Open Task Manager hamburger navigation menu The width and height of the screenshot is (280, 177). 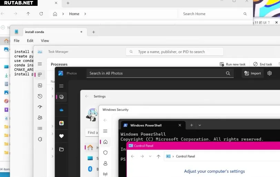click(40, 64)
